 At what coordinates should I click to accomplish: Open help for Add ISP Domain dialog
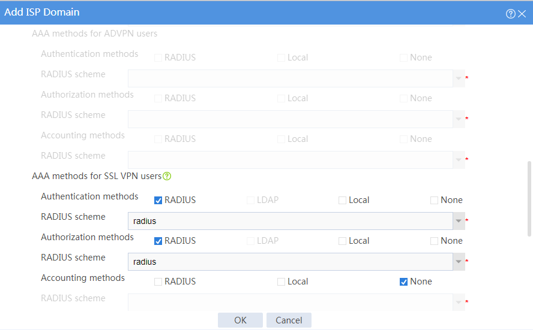click(510, 14)
